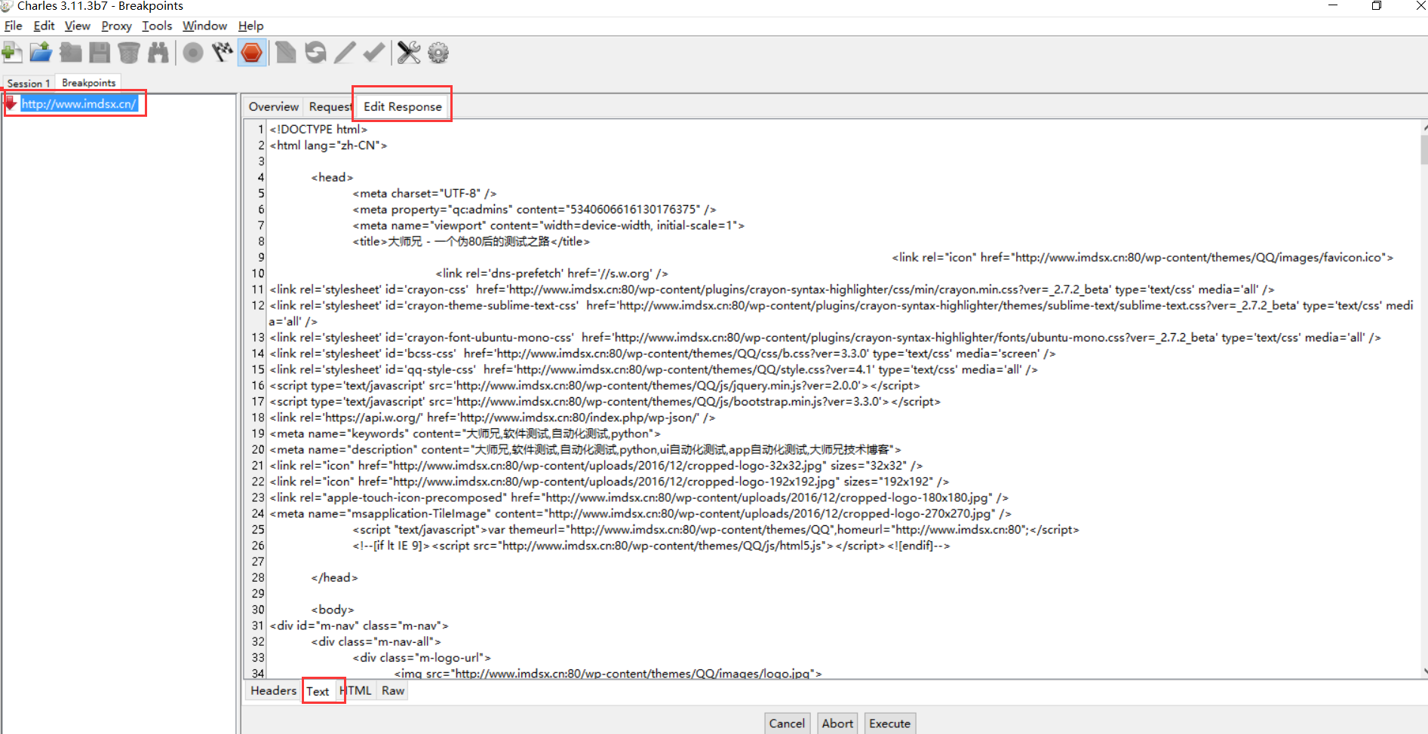This screenshot has width=1428, height=734.
Task: Click the Edit request pencil icon
Action: (345, 53)
